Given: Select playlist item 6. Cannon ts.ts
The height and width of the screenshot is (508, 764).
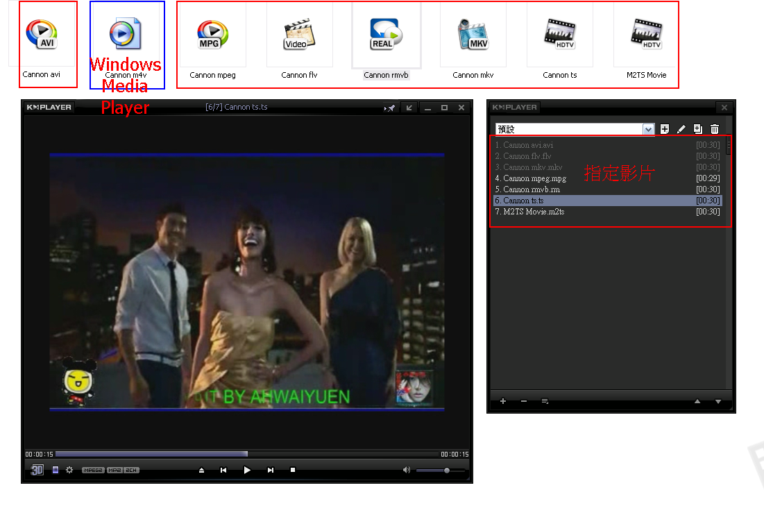Looking at the screenshot, I should click(608, 201).
